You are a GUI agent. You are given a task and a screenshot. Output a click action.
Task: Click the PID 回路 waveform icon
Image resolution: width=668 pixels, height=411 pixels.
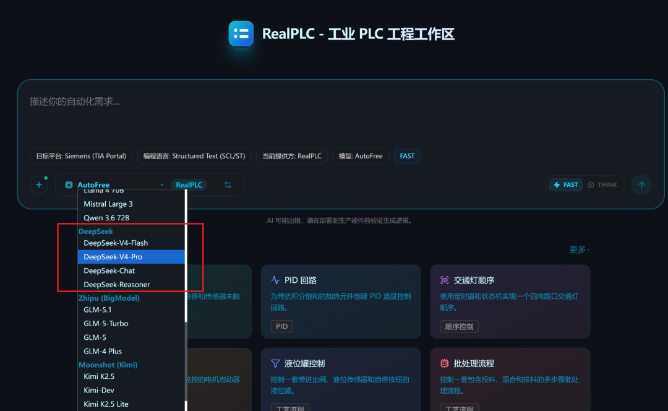coord(275,280)
